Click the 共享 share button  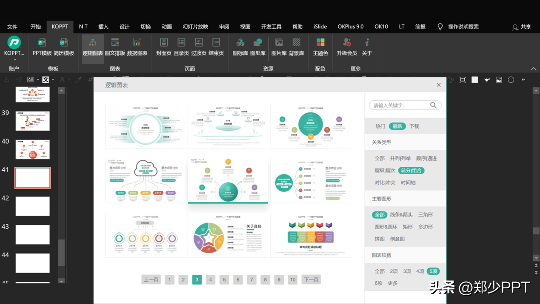(522, 27)
